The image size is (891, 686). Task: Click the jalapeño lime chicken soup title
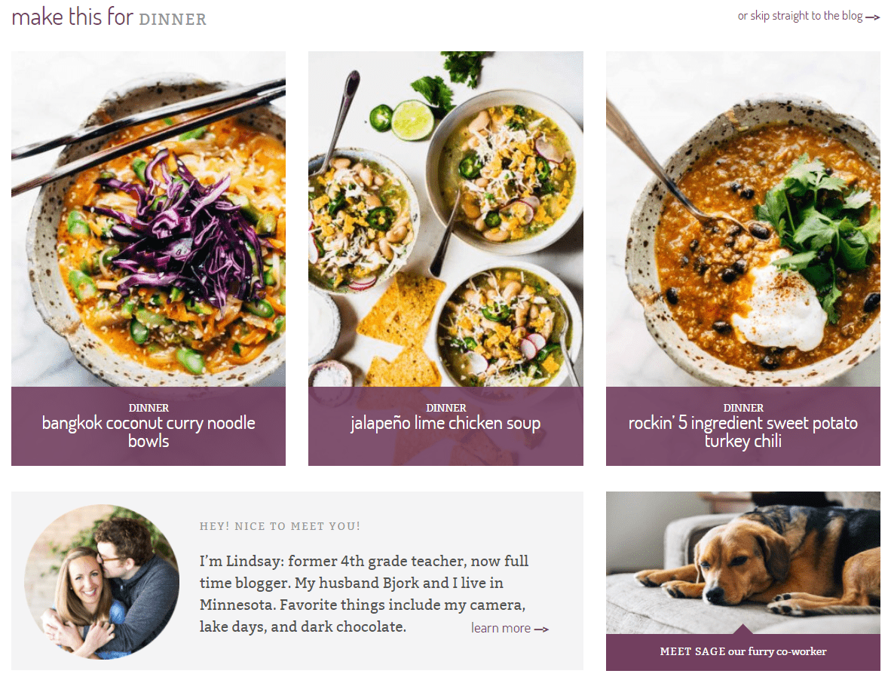pos(445,424)
